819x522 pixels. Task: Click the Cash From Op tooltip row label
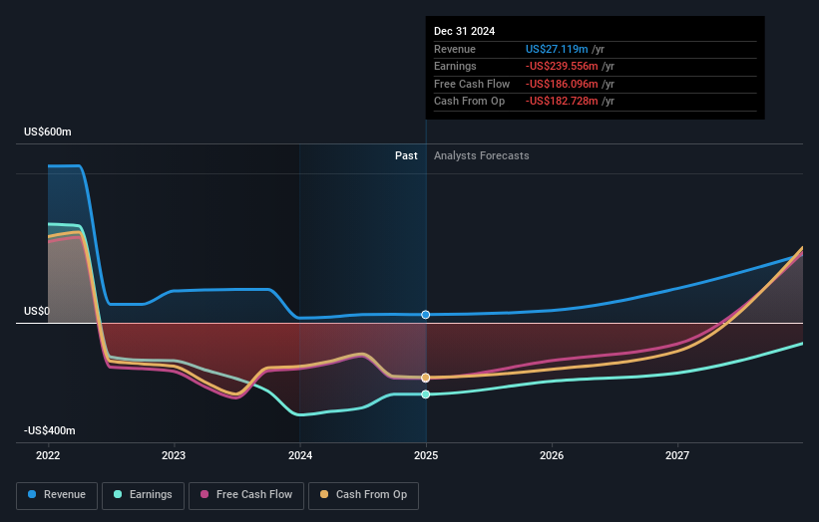(470, 102)
